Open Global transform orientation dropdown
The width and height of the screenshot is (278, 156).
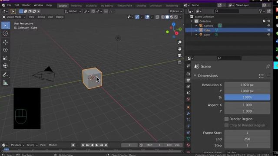coord(73,11)
